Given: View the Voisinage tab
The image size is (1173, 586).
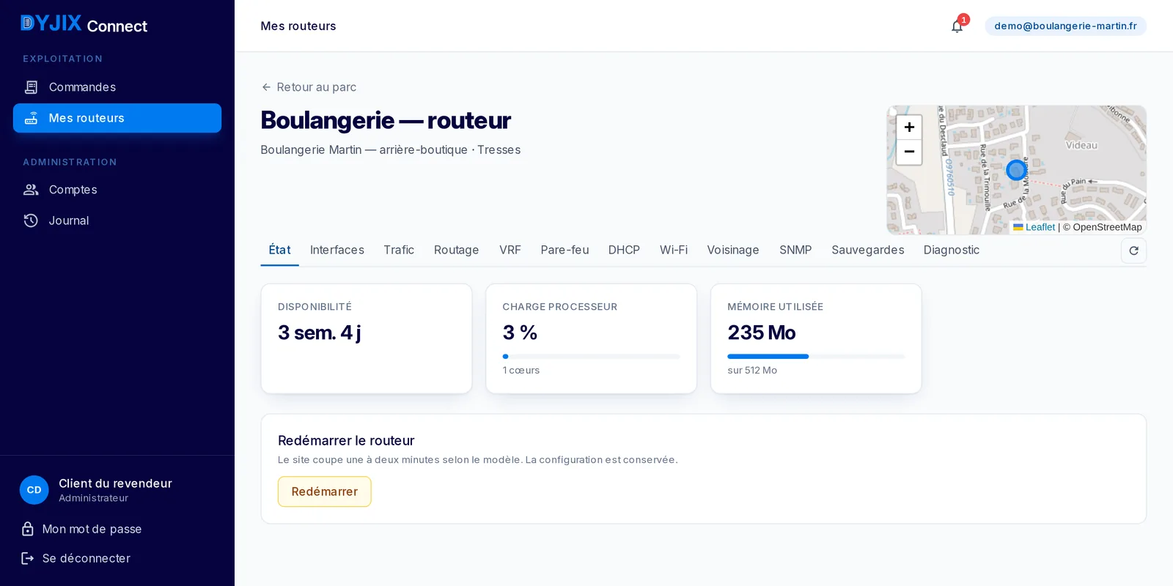Looking at the screenshot, I should 733,250.
